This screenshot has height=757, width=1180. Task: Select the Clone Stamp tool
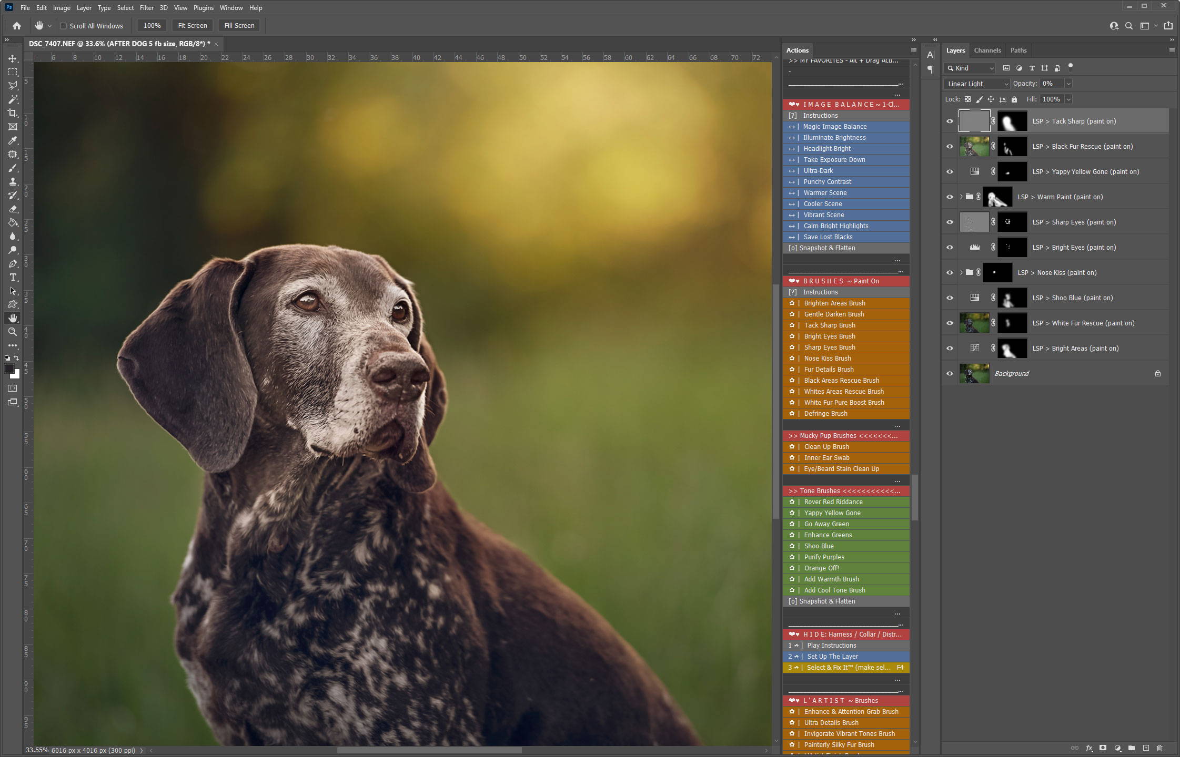click(13, 182)
